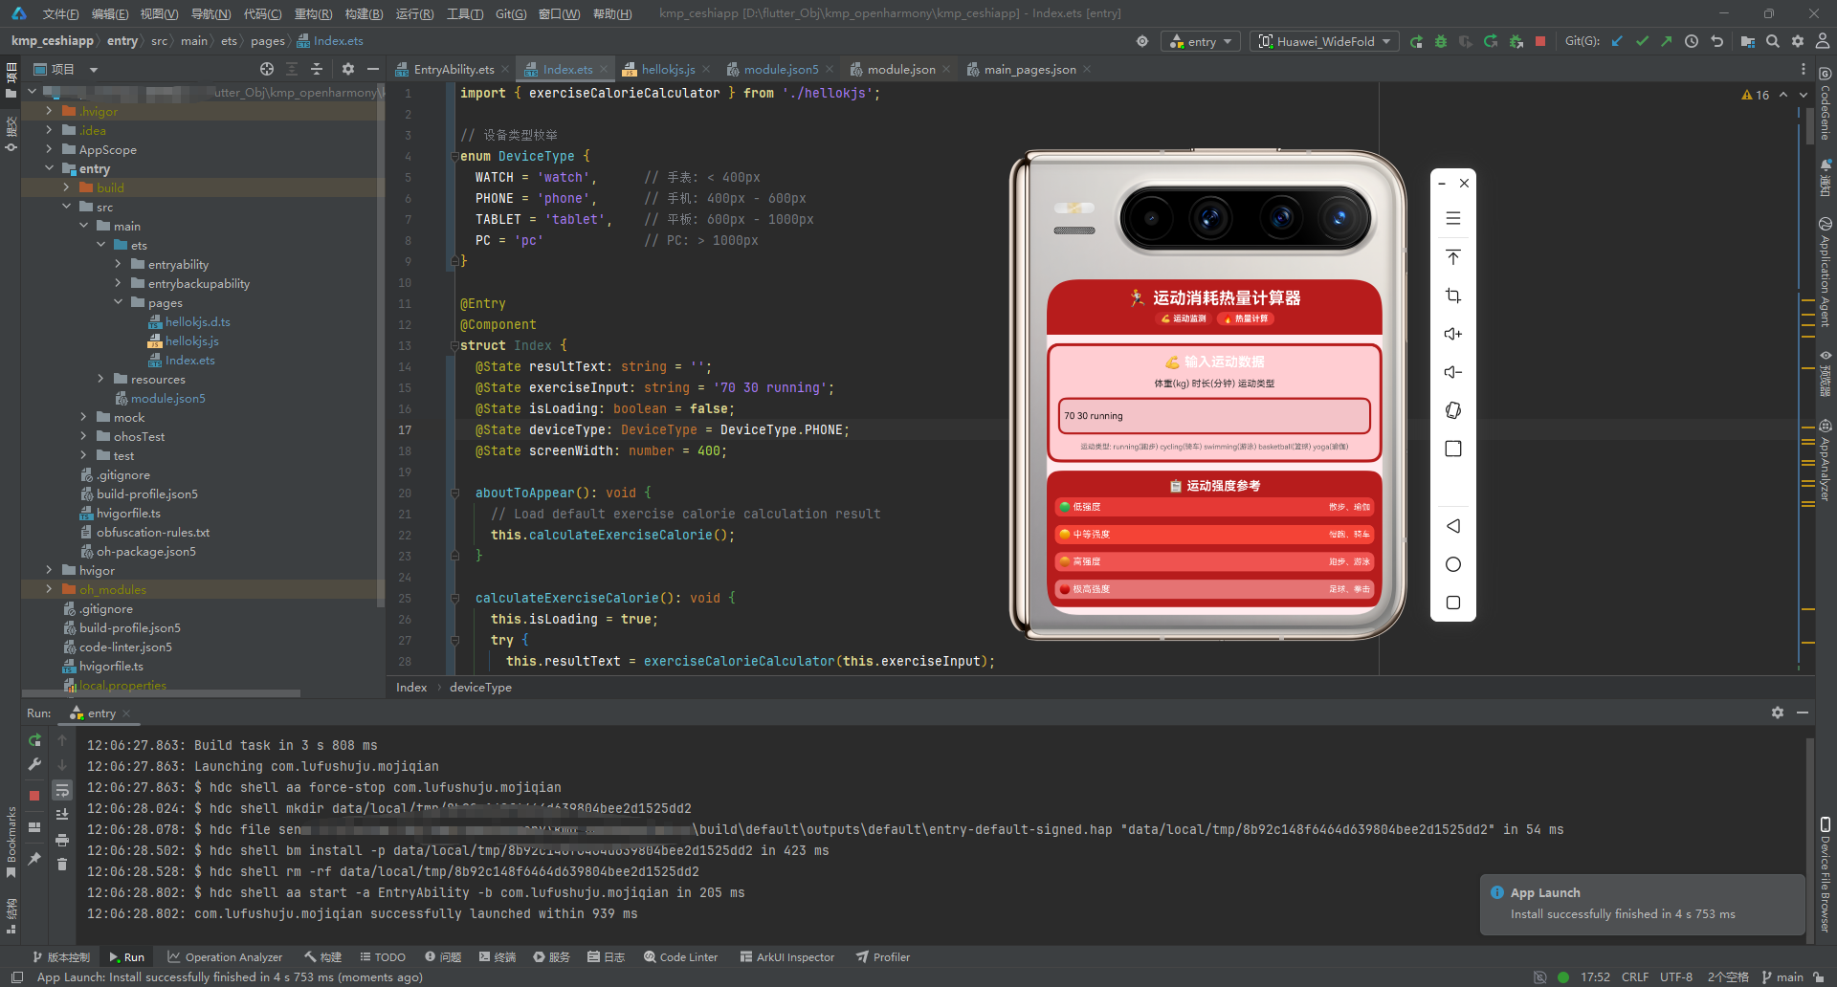Open the emulator hamburger menu
The image size is (1837, 987).
point(1453,218)
